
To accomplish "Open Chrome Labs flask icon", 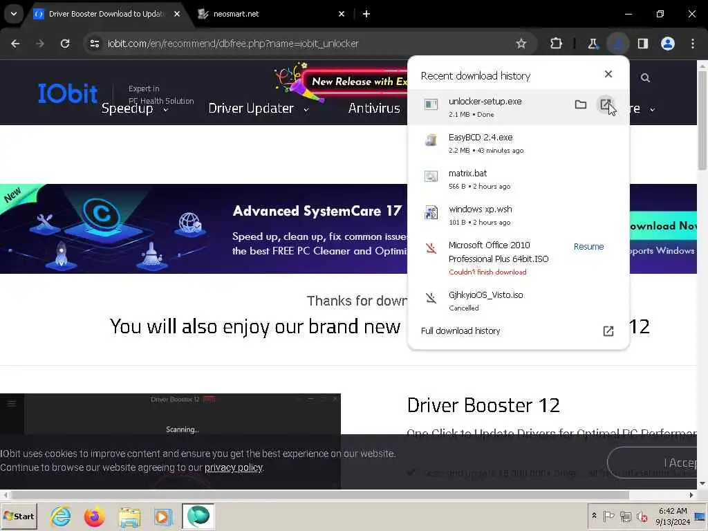I will click(593, 44).
